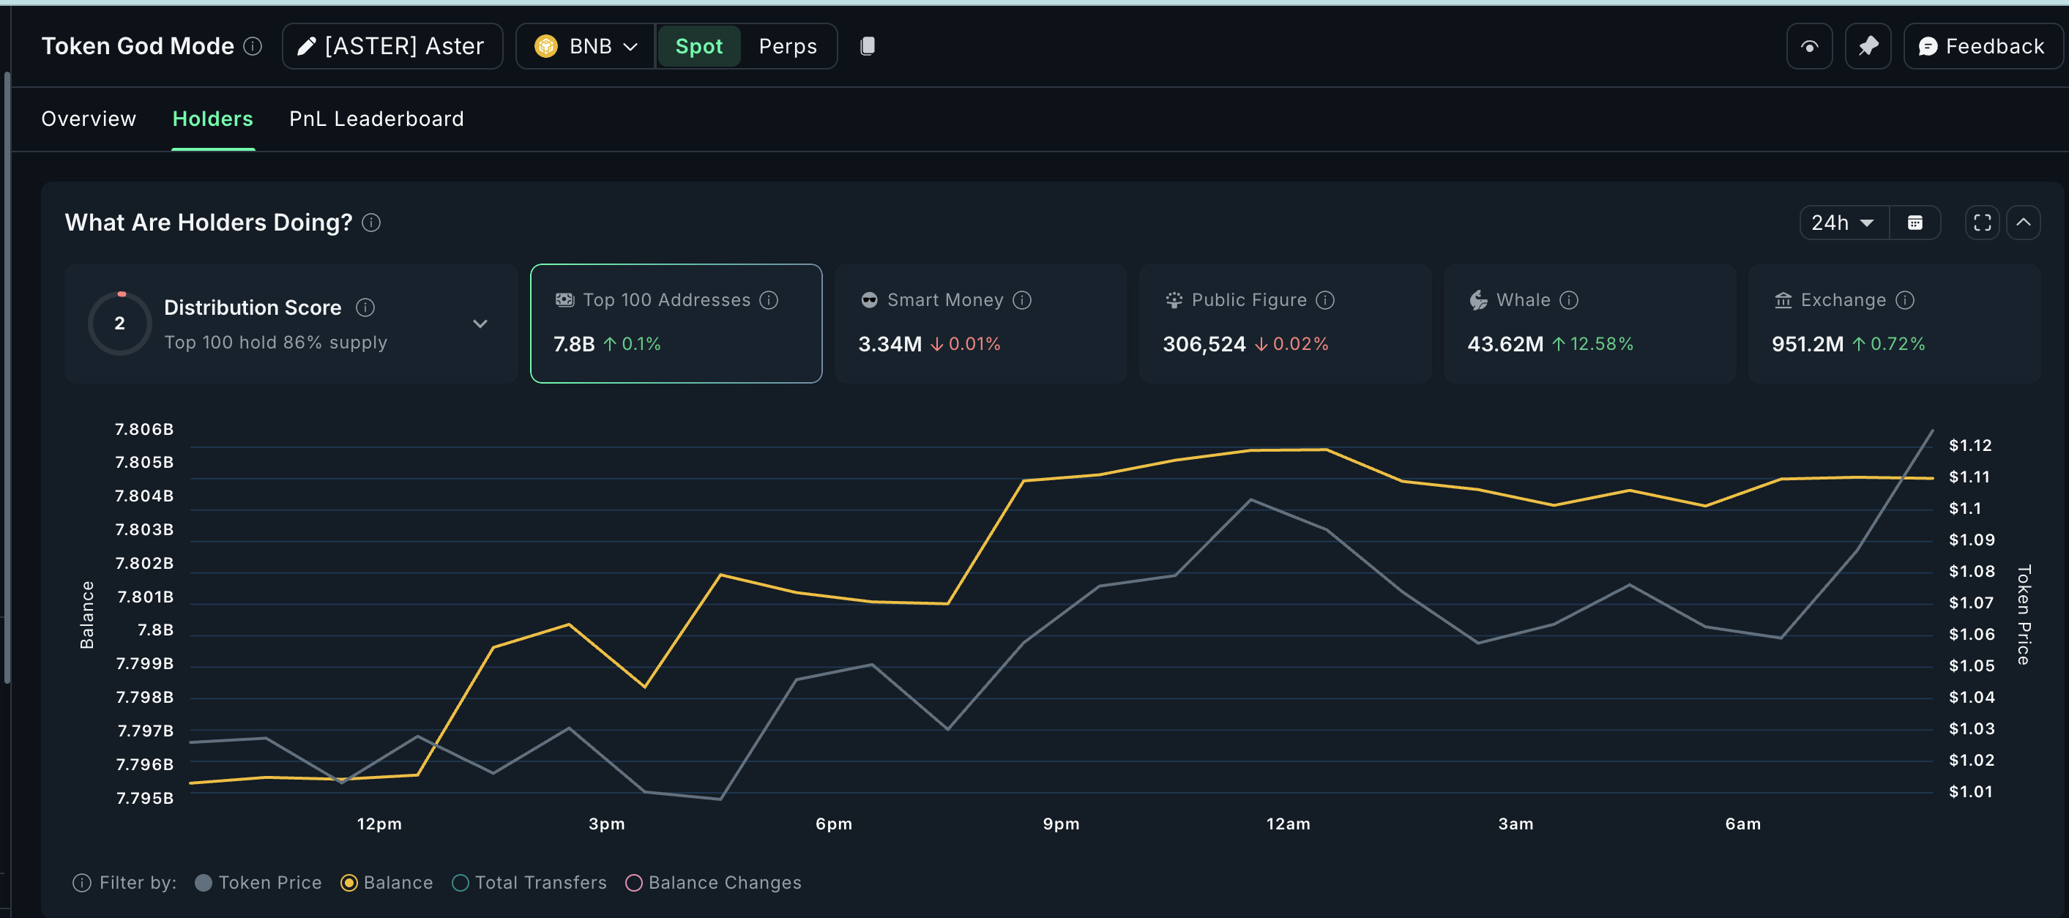Click the Distribution Score ring gauge

pyautogui.click(x=119, y=323)
